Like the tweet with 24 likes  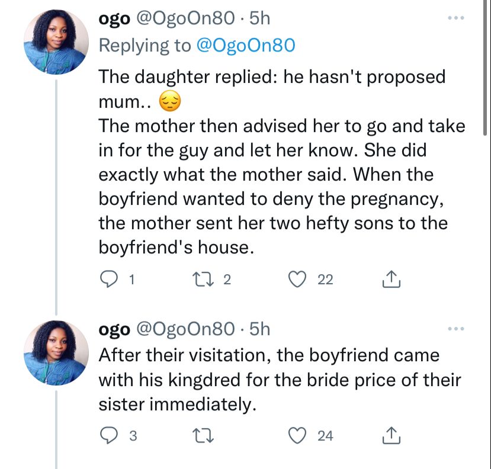(298, 436)
